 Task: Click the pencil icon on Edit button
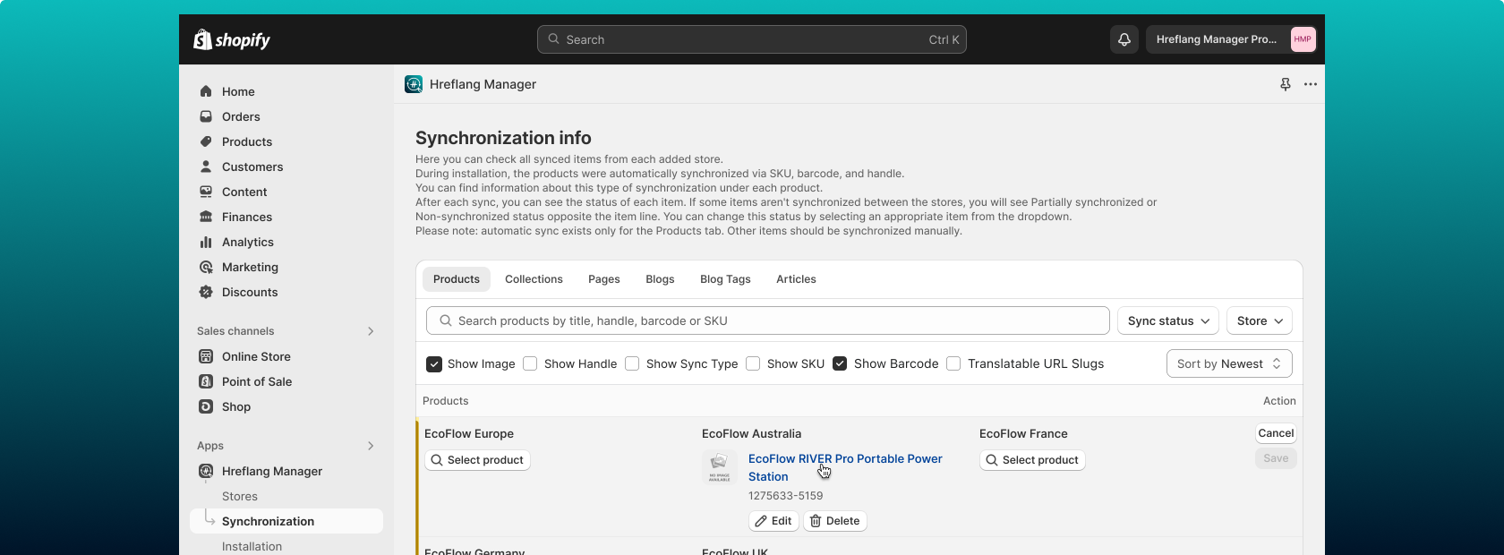click(x=761, y=521)
